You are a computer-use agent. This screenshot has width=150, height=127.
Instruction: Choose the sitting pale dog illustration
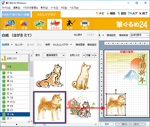coord(82,76)
